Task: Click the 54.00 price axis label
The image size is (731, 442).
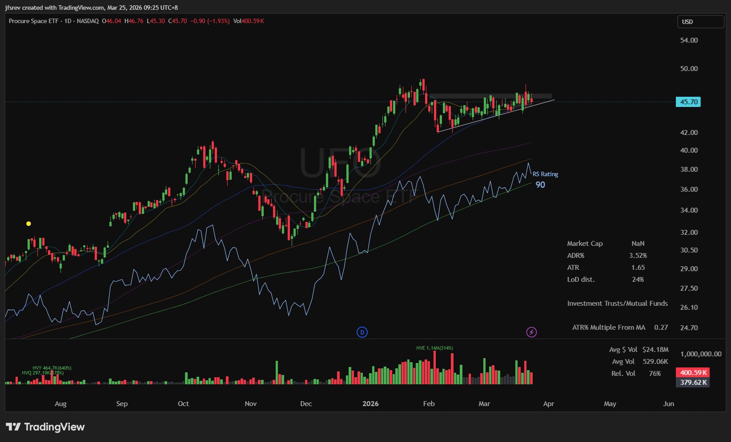Action: [689, 40]
